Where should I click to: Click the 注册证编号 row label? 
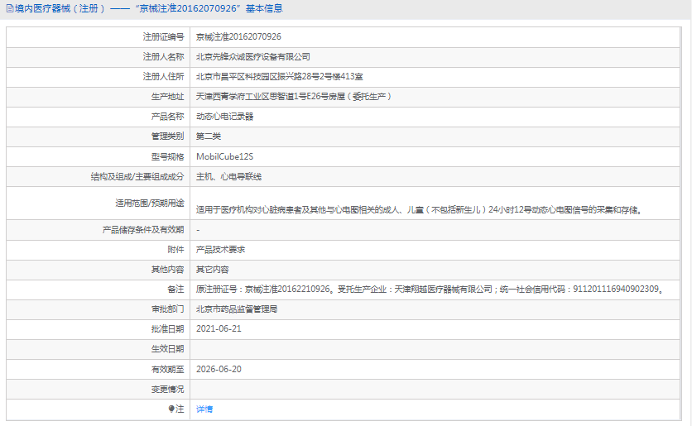(x=163, y=36)
